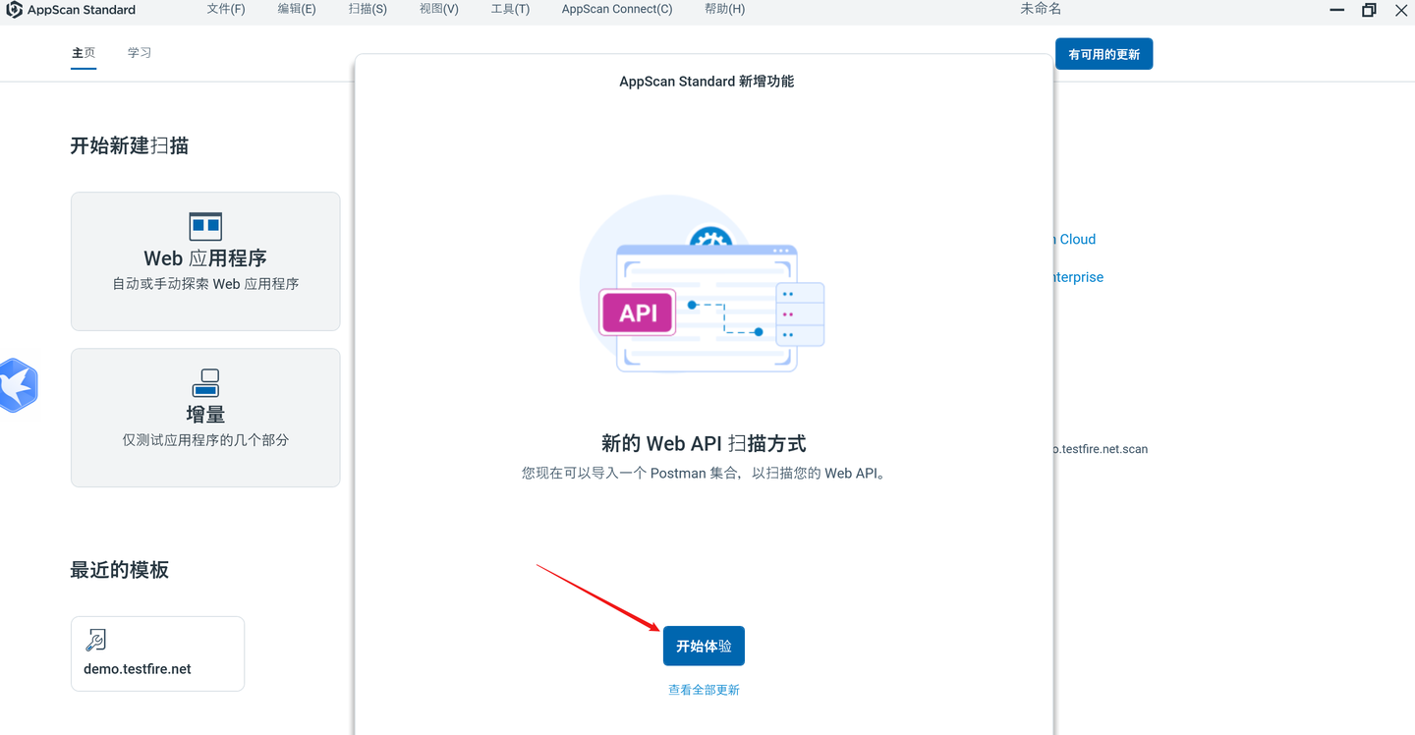Open the 视图(V) menu
1415x735 pixels.
[438, 9]
